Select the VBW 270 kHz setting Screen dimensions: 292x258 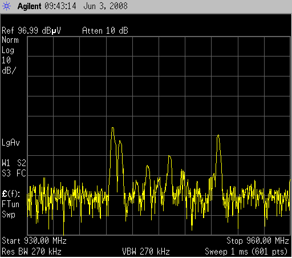pos(146,252)
